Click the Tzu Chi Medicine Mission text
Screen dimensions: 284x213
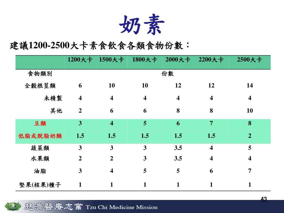tap(121, 207)
